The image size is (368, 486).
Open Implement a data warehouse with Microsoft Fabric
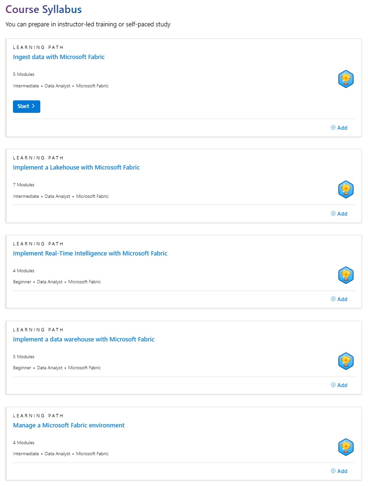(83, 340)
